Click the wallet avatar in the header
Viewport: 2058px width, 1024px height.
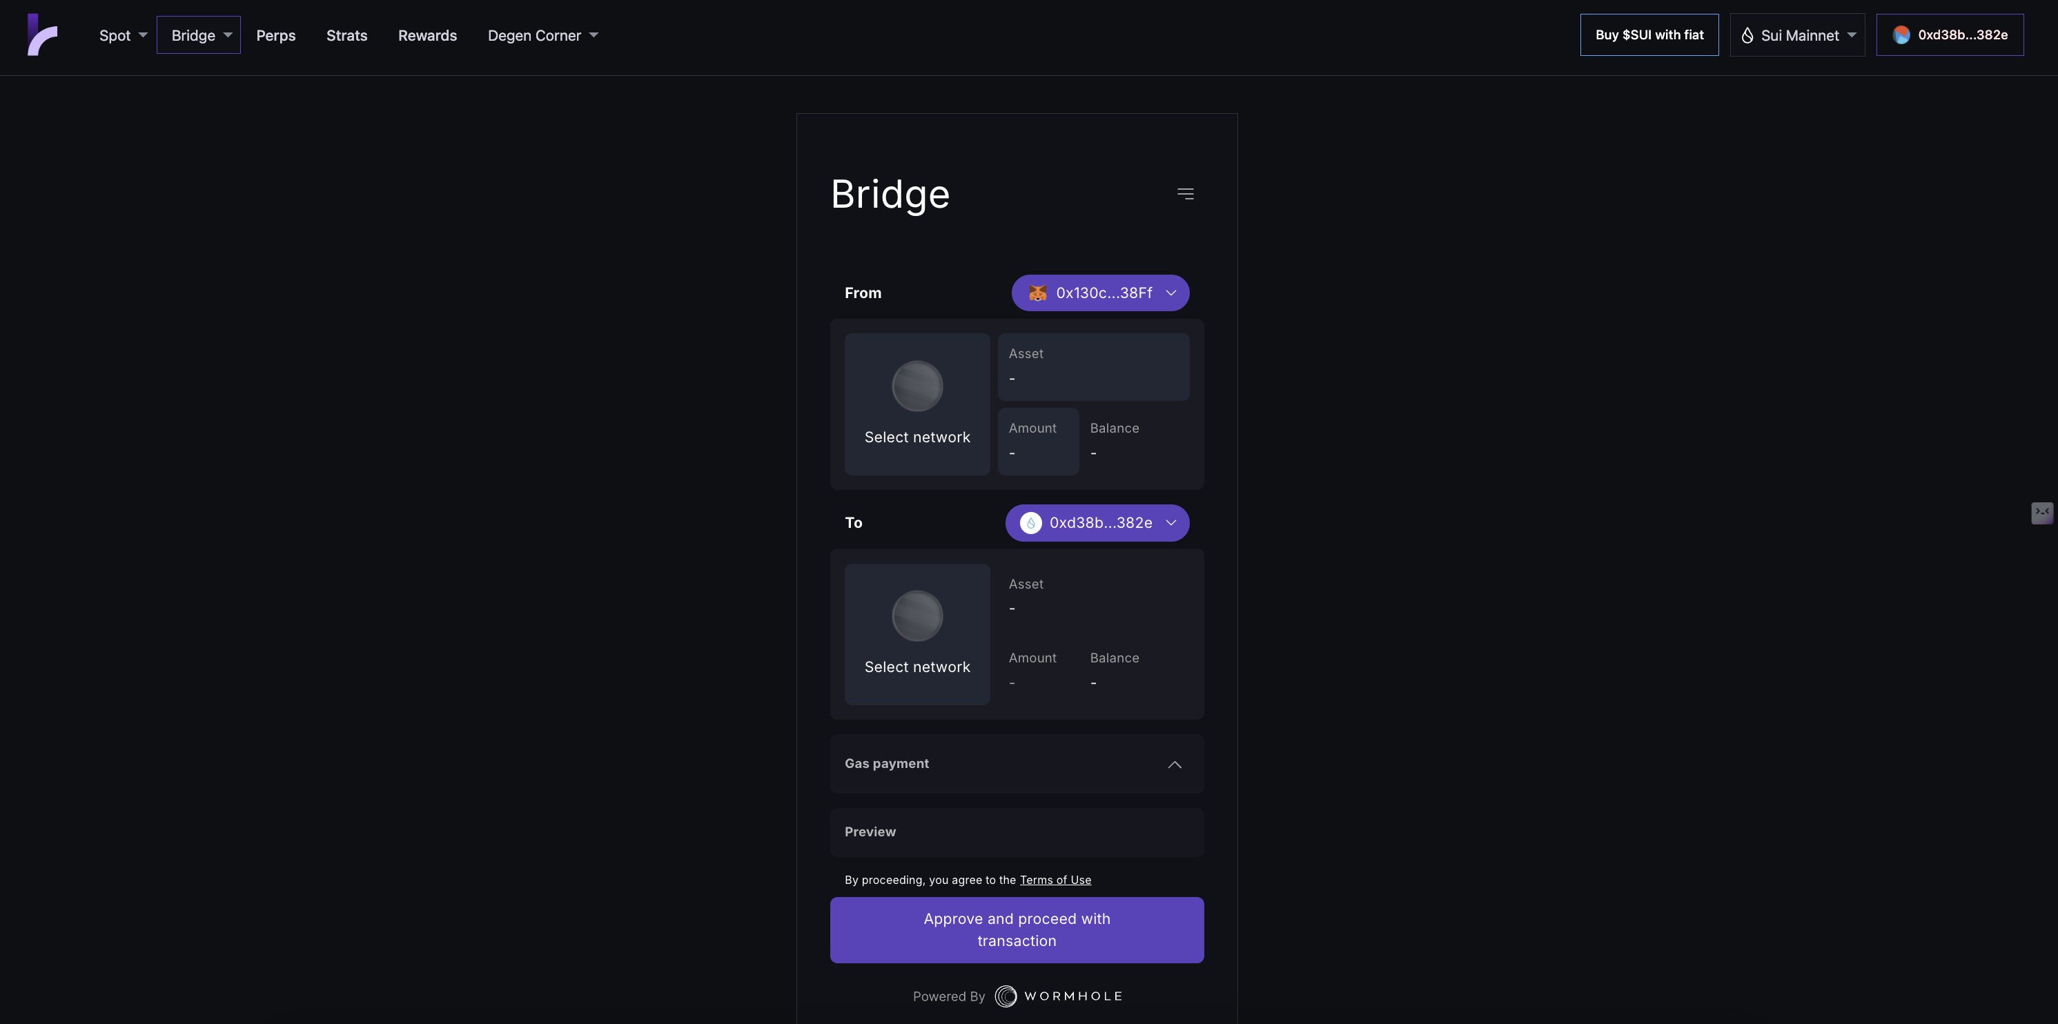pos(1901,35)
